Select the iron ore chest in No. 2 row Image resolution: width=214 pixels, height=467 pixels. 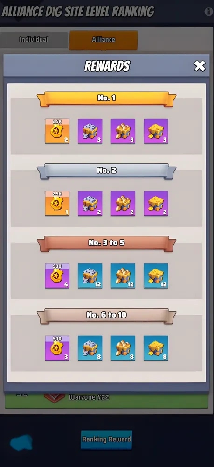(x=90, y=204)
